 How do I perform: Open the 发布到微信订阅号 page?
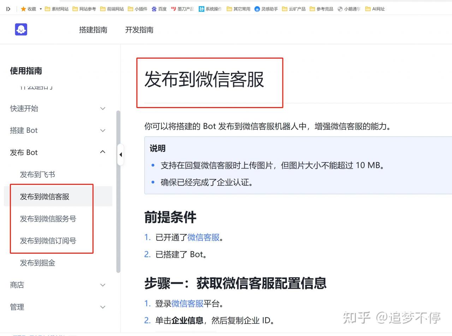point(48,241)
